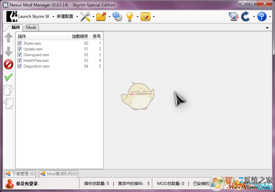Move plugin up with gray up arrow
The width and height of the screenshot is (275, 192).
(x=9, y=38)
